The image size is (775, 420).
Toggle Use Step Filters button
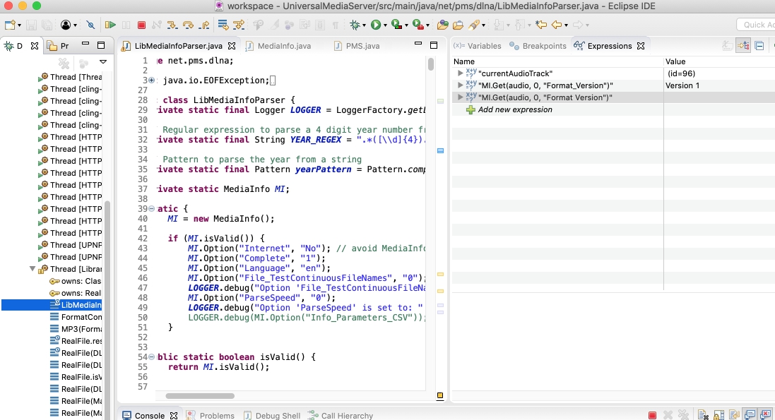point(239,25)
